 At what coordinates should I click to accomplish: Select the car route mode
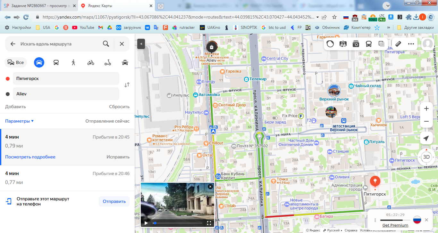click(39, 62)
